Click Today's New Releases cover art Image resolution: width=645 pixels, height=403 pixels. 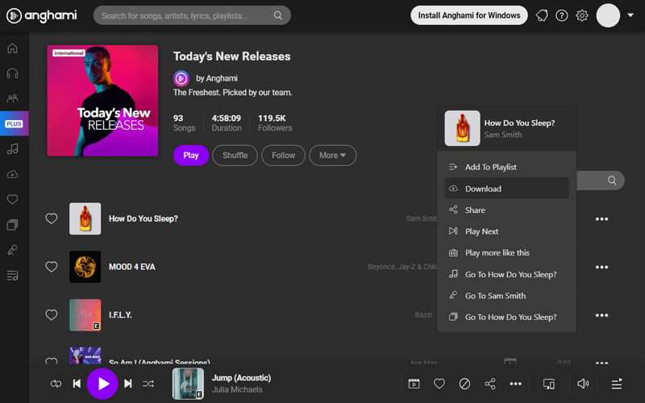click(x=102, y=101)
